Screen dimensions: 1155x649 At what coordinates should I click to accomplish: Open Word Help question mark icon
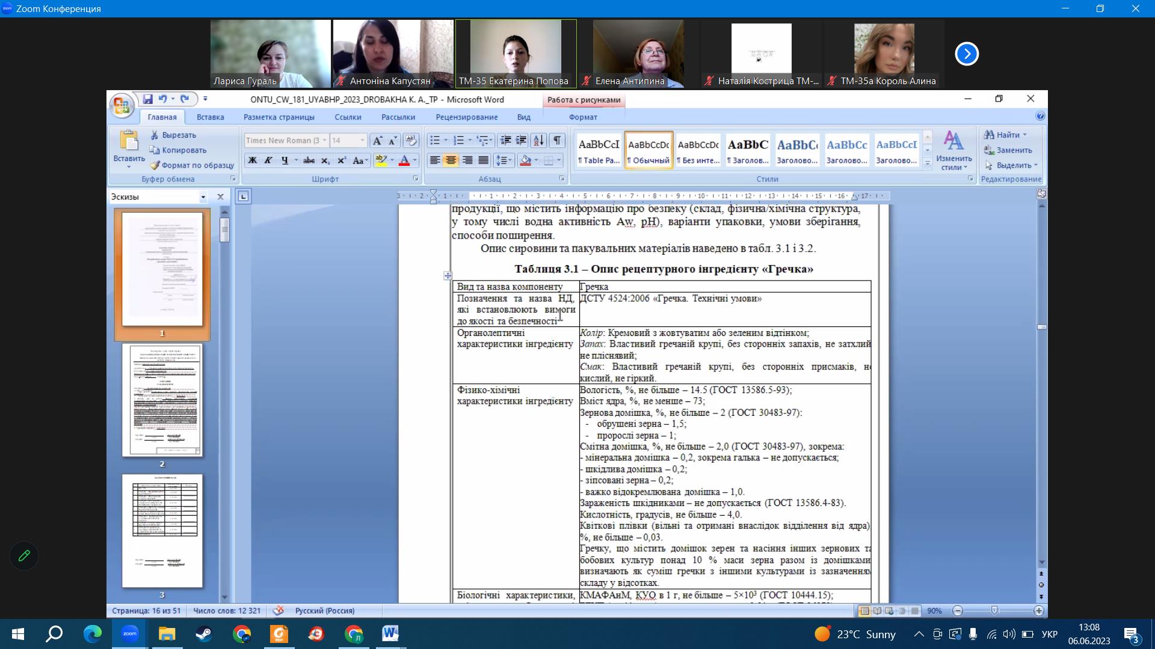(1040, 116)
